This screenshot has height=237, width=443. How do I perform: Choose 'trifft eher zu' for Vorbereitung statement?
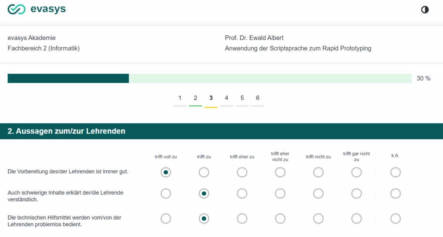tap(242, 172)
